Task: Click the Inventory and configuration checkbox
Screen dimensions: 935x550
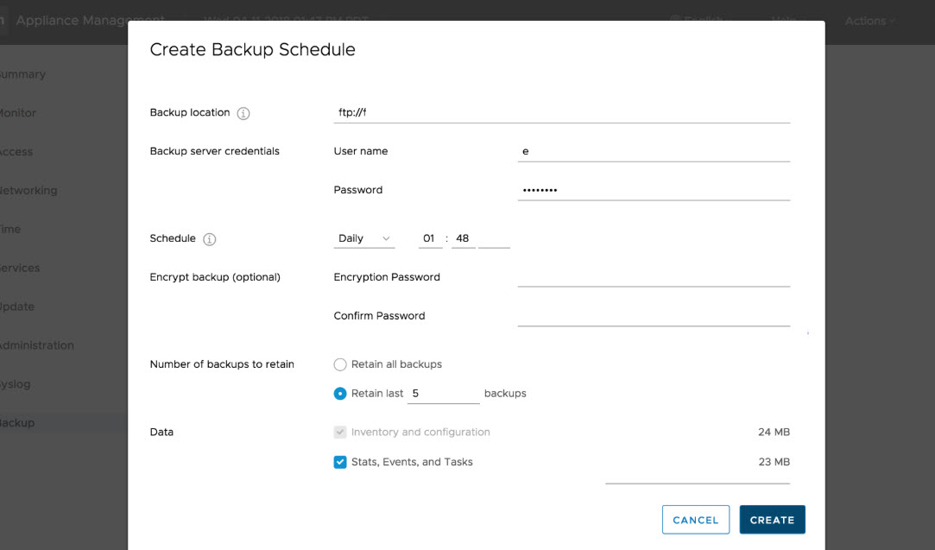Action: pos(340,432)
